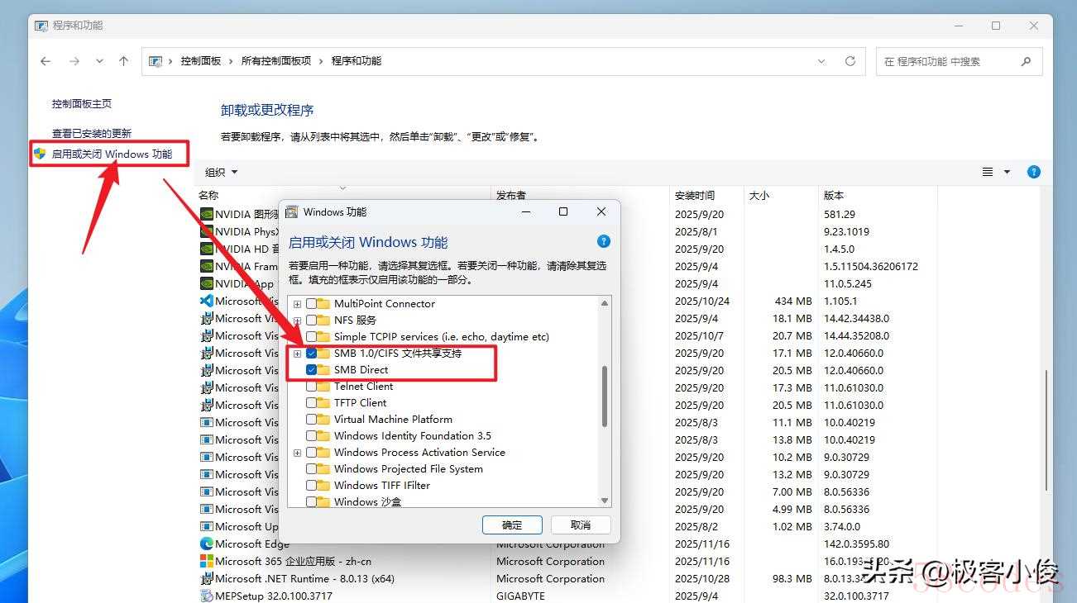Select the NVIDIA 图形 row icon
This screenshot has height=603, width=1077.
coord(207,214)
